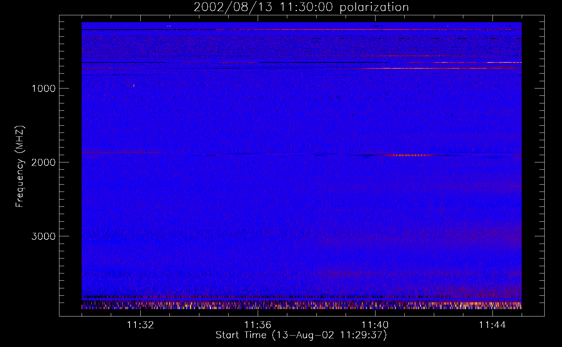Click the bright red-orange emission streak near 2000 MHz
Screen dimensions: 562x347
coord(410,155)
